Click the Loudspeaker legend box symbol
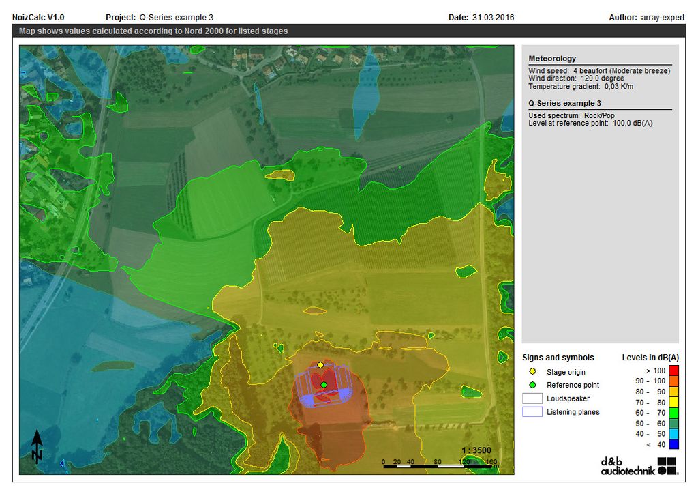 point(532,398)
